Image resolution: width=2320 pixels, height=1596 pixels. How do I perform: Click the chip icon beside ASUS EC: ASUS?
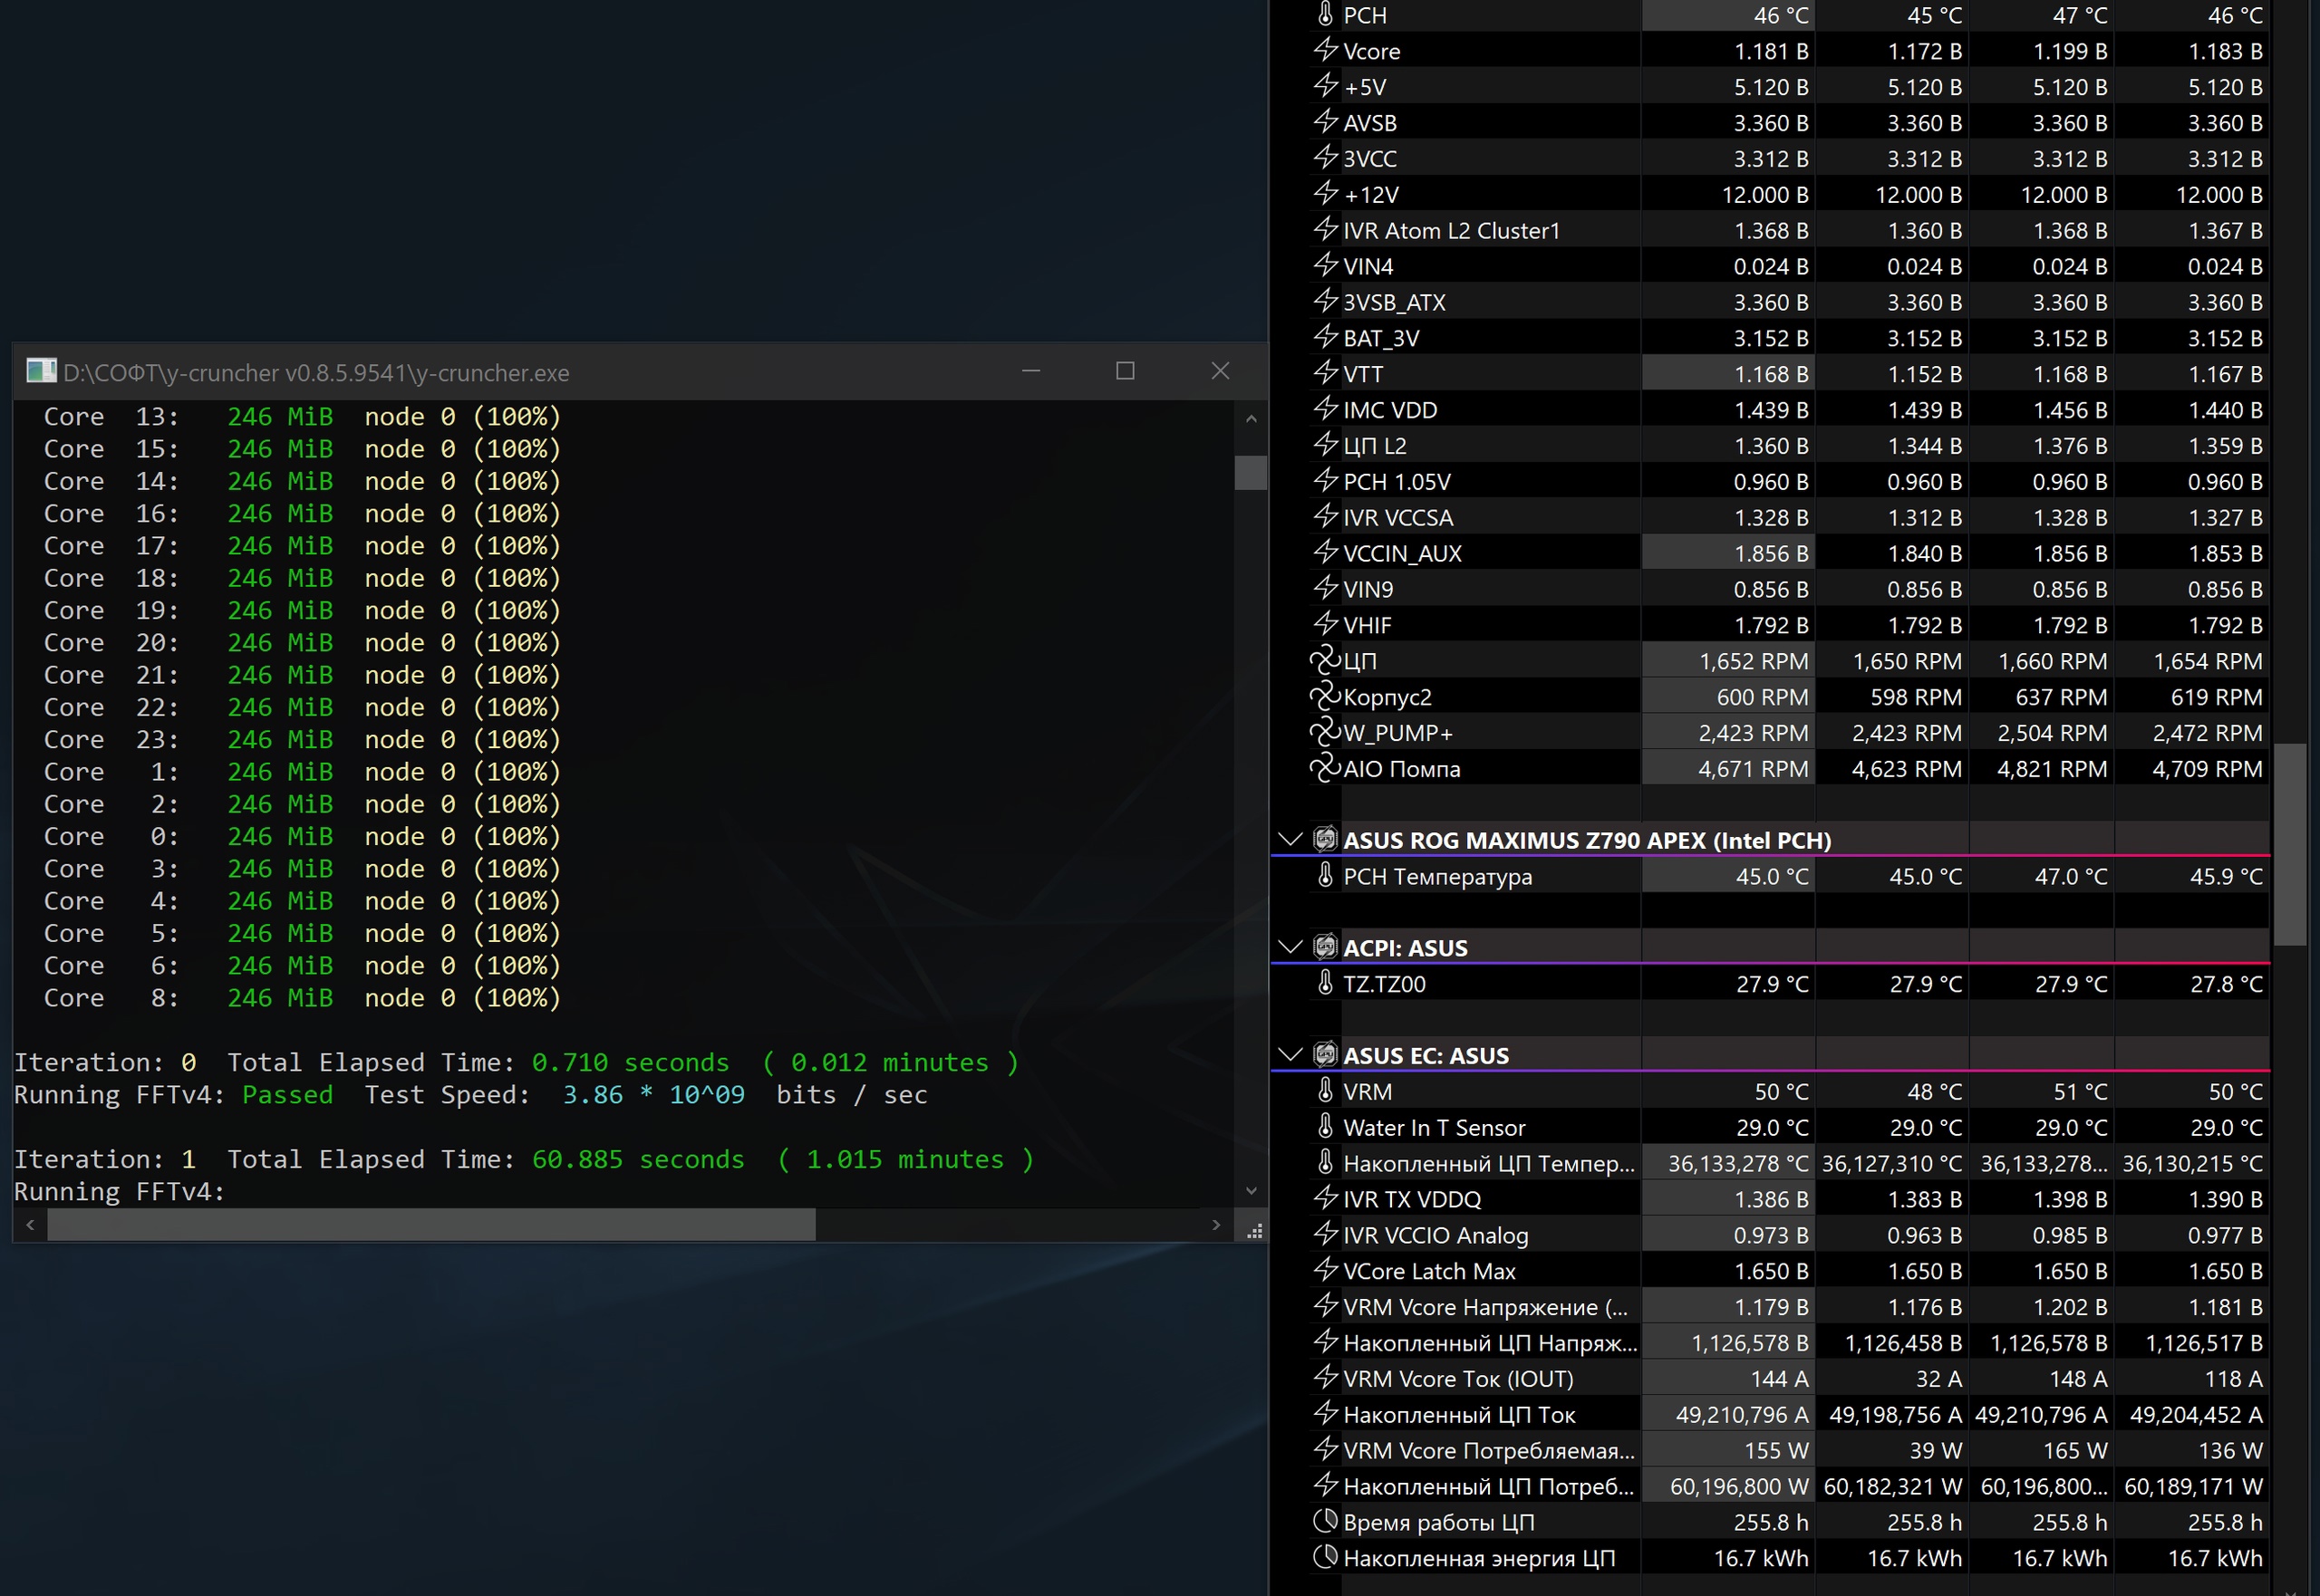[x=1325, y=1055]
